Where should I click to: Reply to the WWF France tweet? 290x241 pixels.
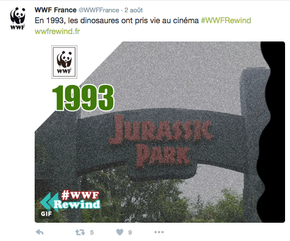40,232
